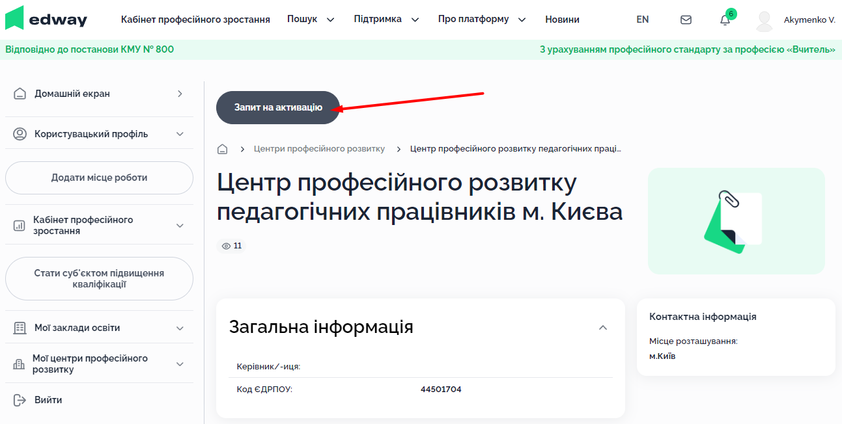Expand Мої заклади освіти sidebar item

(x=180, y=328)
